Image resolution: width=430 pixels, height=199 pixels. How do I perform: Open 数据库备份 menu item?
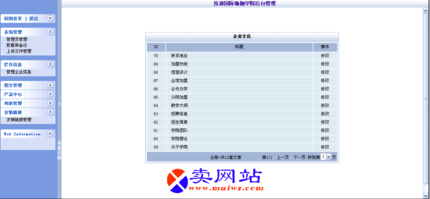[x=17, y=45]
